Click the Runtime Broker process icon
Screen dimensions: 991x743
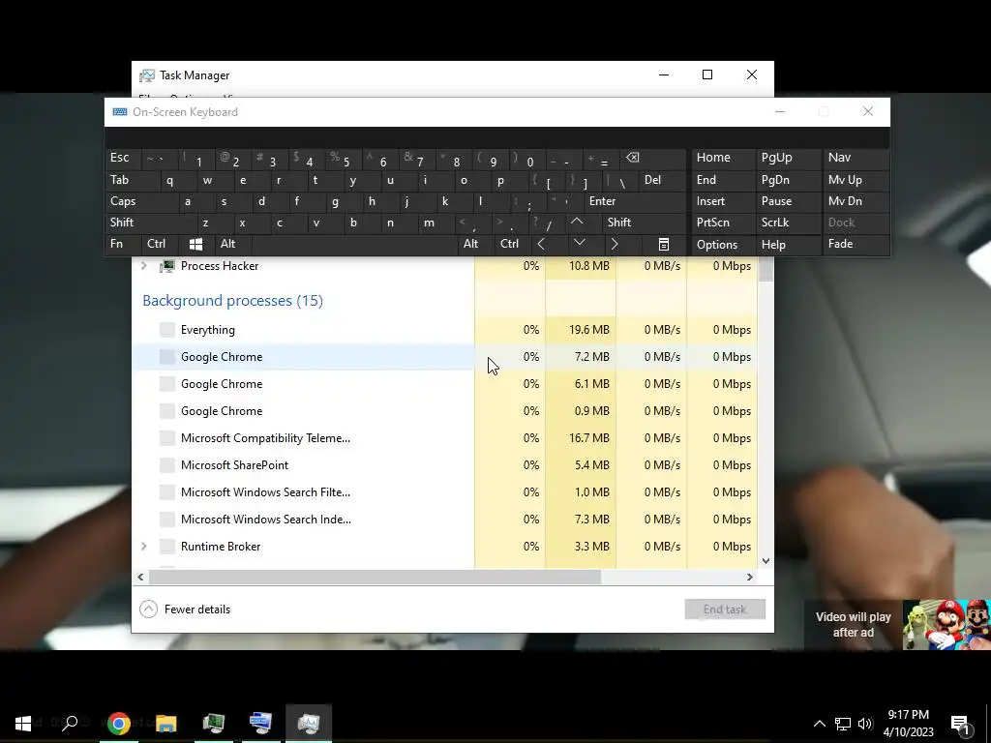166,547
